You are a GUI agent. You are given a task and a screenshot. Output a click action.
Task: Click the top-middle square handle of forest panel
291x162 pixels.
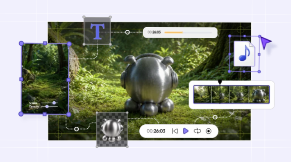45,43
